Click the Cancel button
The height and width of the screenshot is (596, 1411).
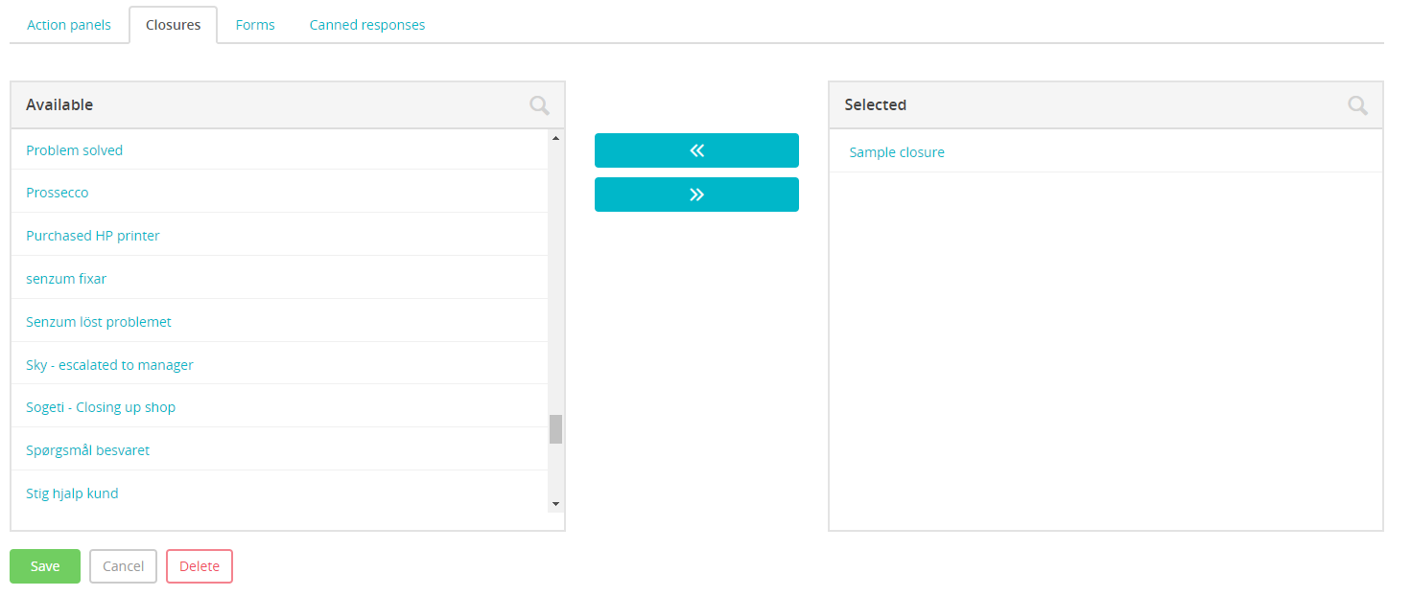[x=124, y=566]
